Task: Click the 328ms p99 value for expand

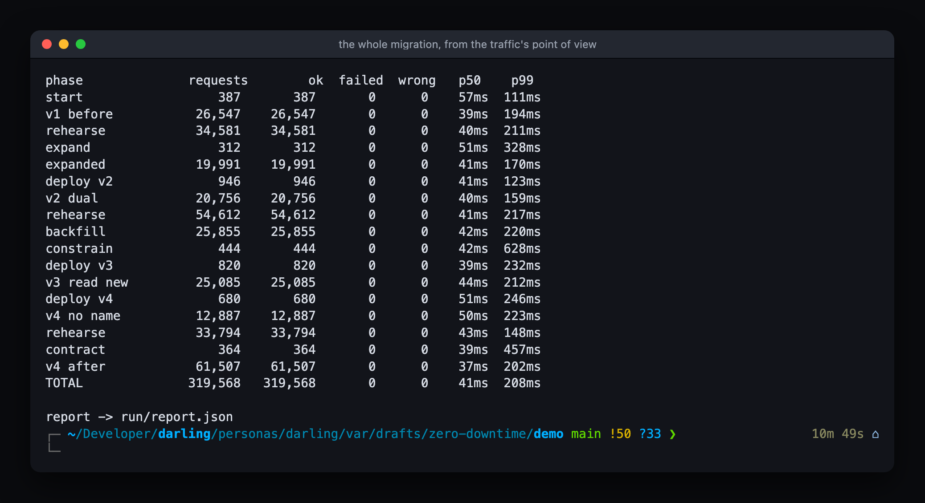Action: point(522,148)
